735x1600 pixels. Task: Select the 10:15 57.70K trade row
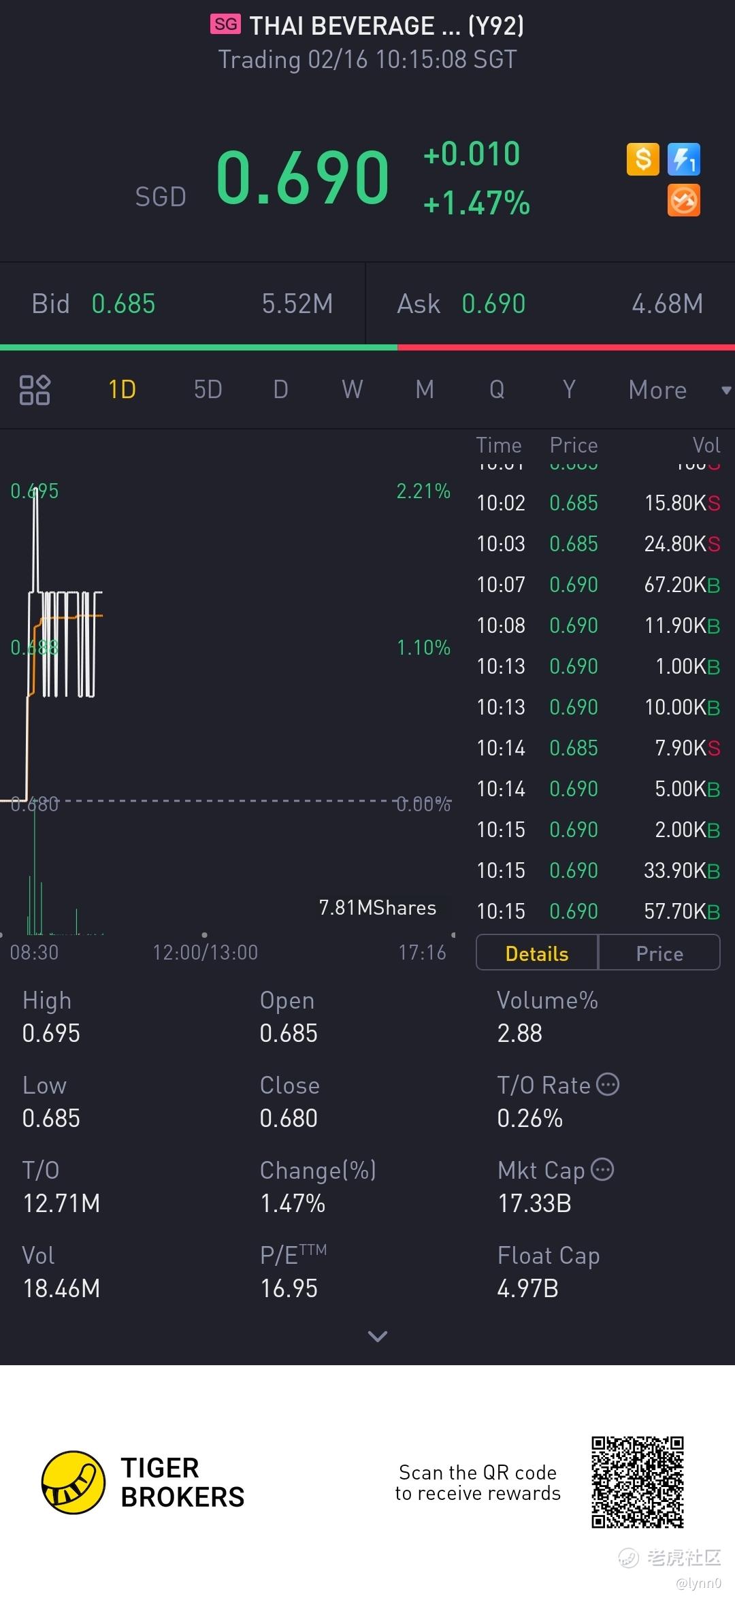598,911
